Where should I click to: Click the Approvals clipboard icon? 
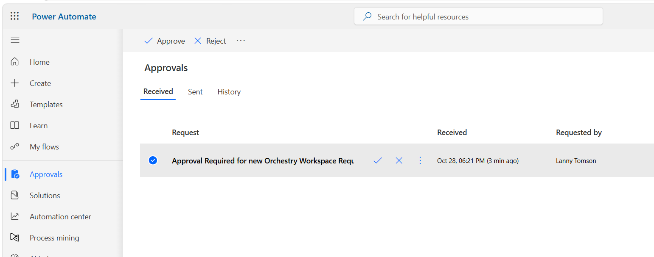pos(15,174)
